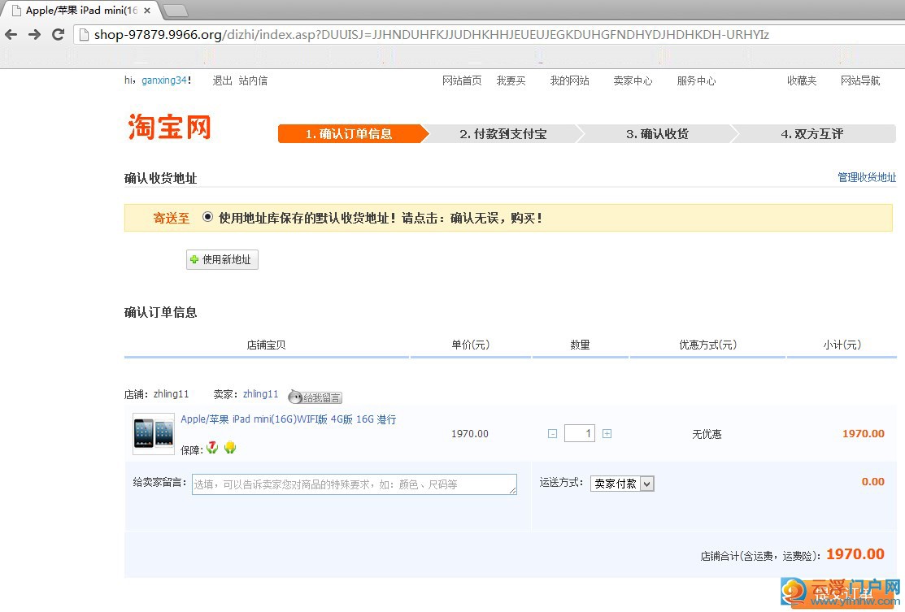The height and width of the screenshot is (612, 905).
Task: Click the Taobao logo
Action: click(x=168, y=126)
